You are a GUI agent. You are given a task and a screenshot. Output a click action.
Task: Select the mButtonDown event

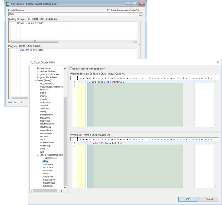(47, 124)
